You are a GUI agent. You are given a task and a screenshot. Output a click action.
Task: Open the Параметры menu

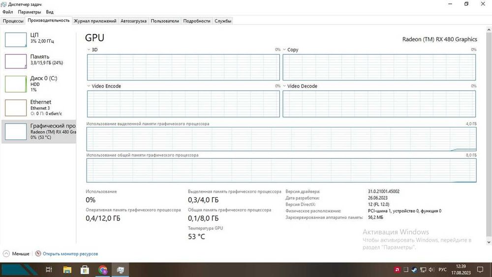(30, 12)
